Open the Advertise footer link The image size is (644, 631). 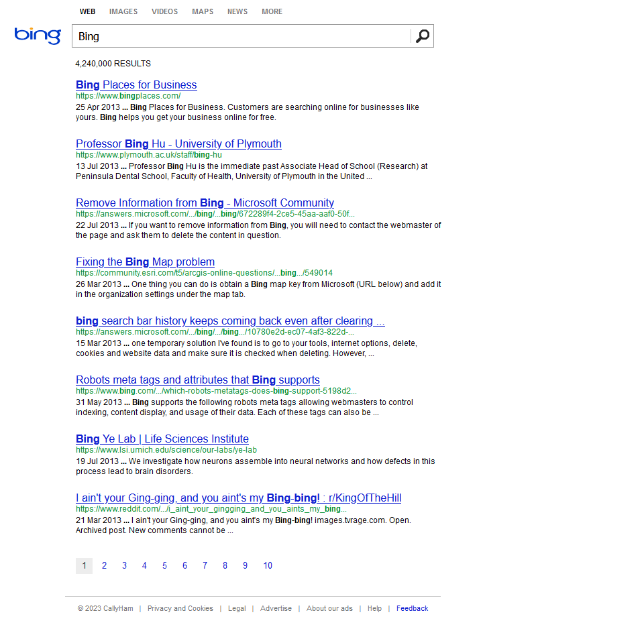276,608
